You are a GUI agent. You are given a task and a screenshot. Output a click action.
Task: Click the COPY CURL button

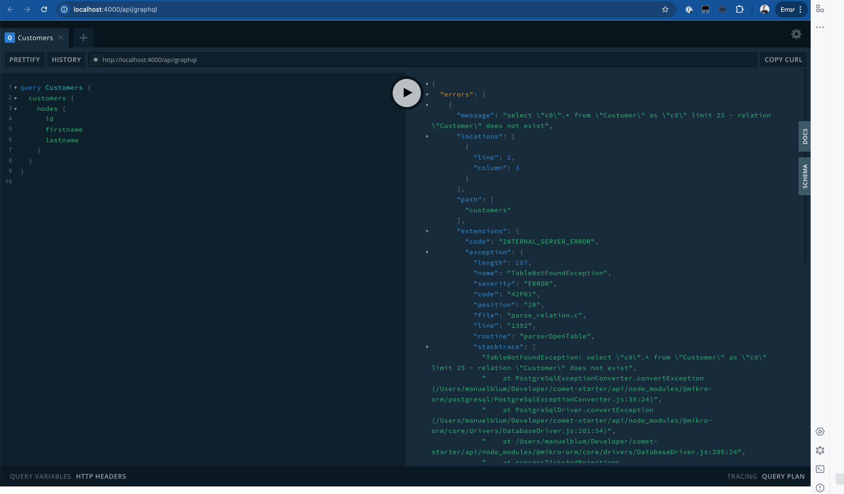[x=783, y=60]
